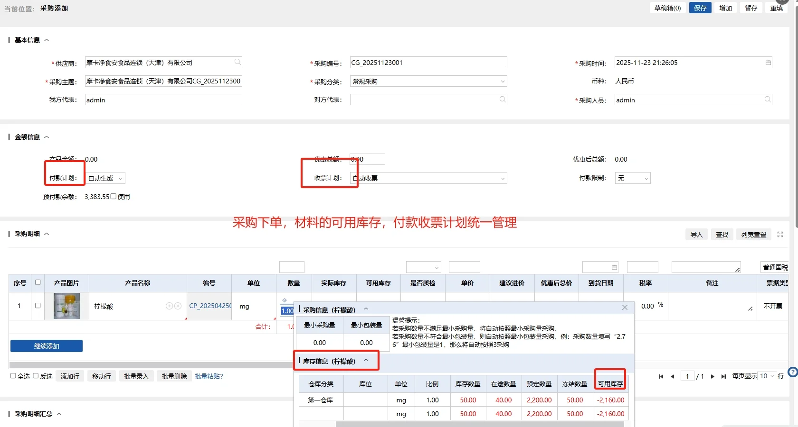Click the page number input showing 1
798x427 pixels.
pyautogui.click(x=687, y=376)
